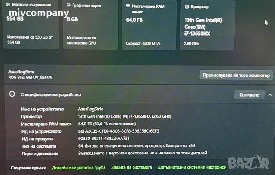Screen dimensions: 275x175
Task: Click the Тип на системата label
Action: [39, 146]
